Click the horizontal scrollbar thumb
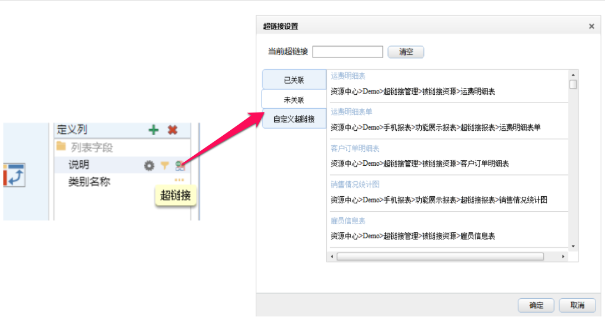The width and height of the screenshot is (605, 317). coord(440,257)
